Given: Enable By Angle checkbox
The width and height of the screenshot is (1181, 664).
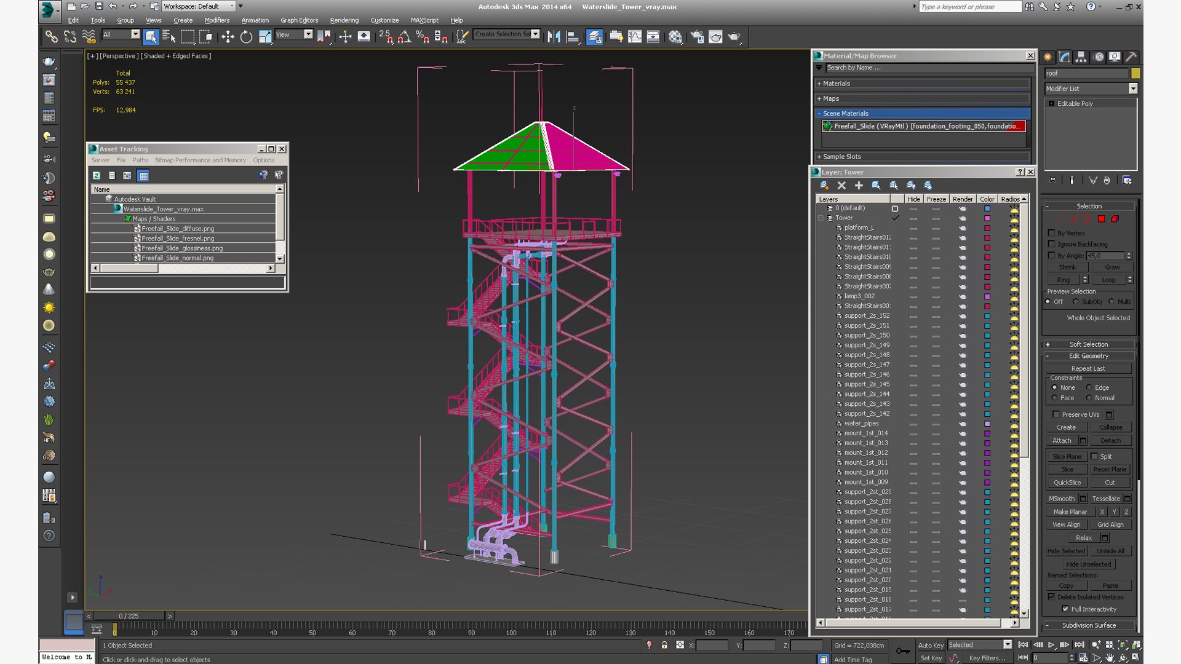Looking at the screenshot, I should [1052, 255].
